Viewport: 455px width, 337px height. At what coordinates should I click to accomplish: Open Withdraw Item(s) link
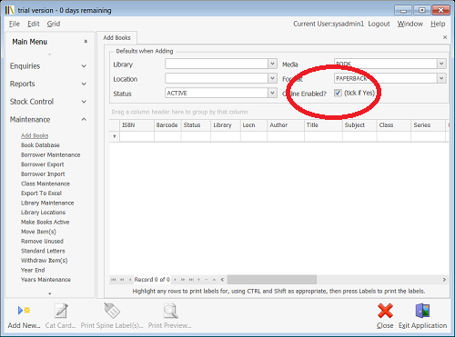tap(45, 261)
